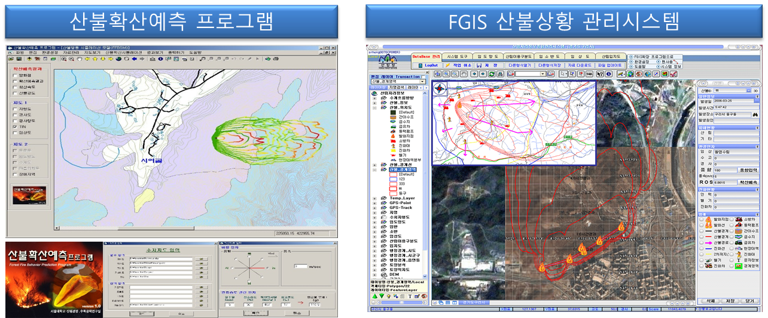Select the 발화지점 radio button in legend
The image size is (768, 318).
pos(701,220)
